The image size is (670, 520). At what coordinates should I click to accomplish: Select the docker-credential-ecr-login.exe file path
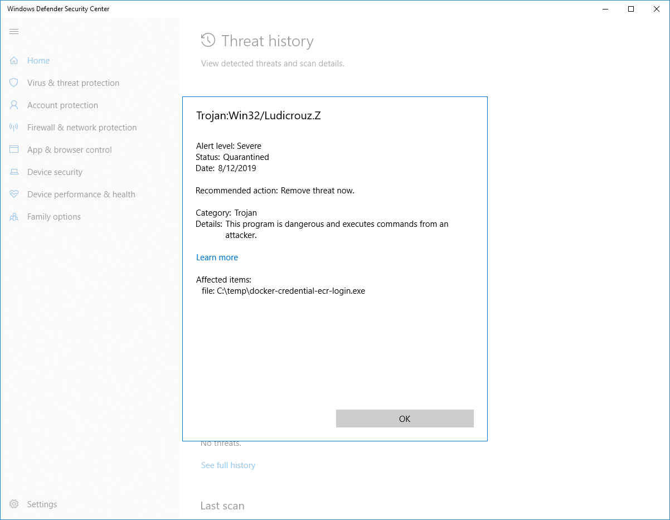[x=283, y=290]
